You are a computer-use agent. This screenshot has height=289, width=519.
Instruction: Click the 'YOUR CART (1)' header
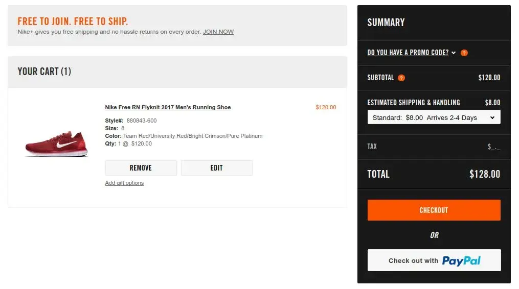click(x=44, y=71)
